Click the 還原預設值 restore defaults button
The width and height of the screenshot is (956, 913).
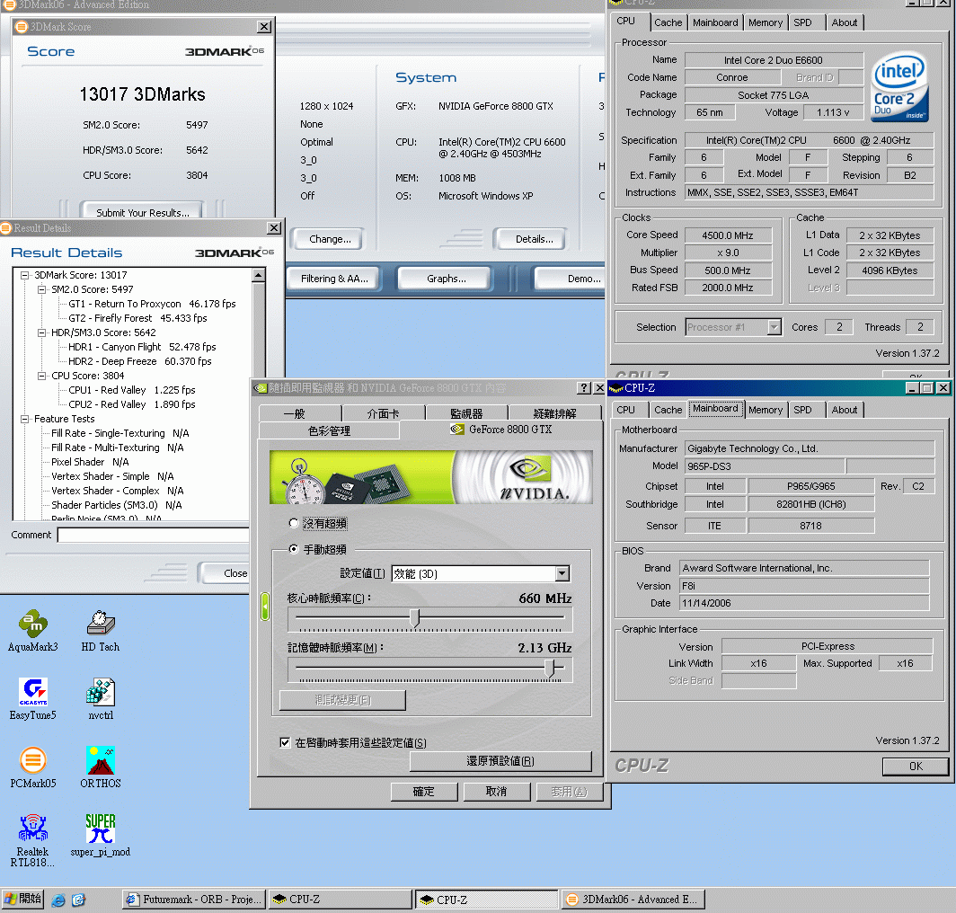(x=500, y=760)
